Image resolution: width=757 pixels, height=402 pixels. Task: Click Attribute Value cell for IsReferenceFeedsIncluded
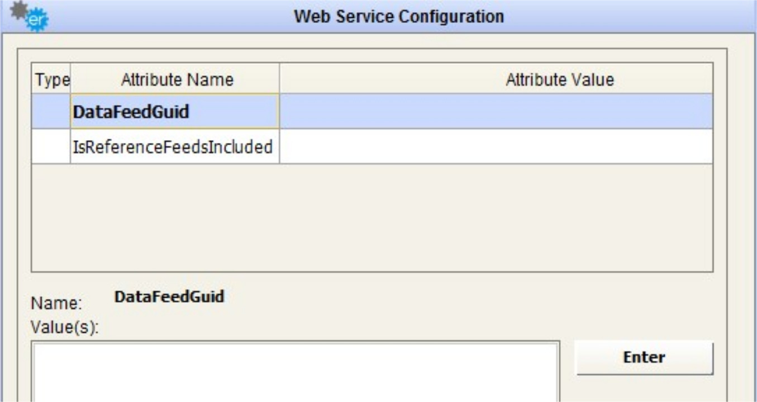[x=496, y=147]
